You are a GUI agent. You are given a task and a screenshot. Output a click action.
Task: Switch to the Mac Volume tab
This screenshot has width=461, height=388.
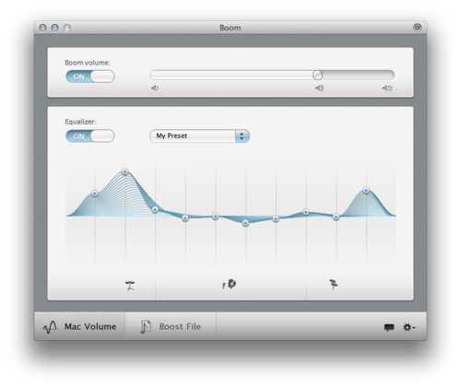(x=79, y=326)
